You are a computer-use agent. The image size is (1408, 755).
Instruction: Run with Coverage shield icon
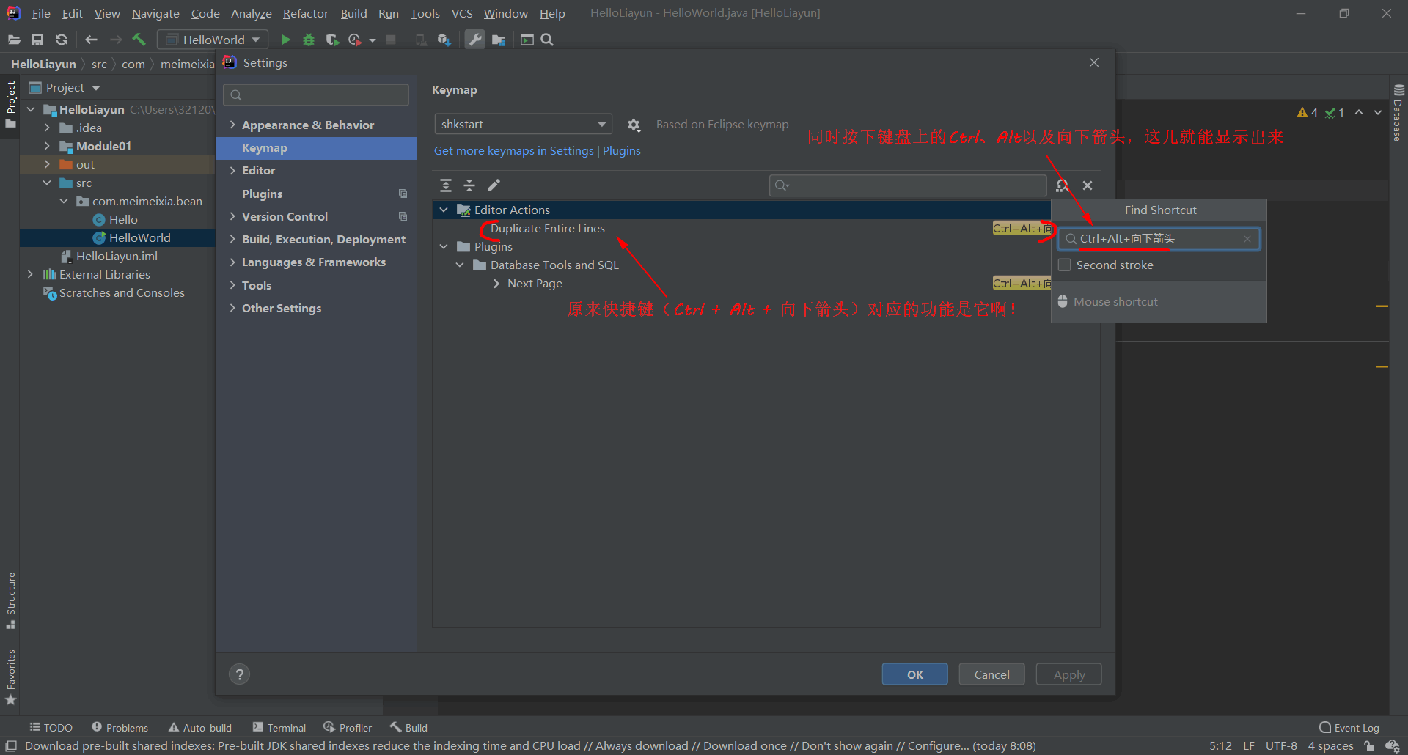[x=332, y=40]
